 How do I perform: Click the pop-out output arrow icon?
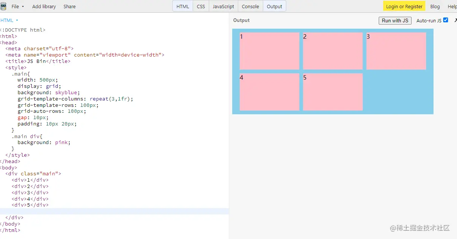point(455,20)
